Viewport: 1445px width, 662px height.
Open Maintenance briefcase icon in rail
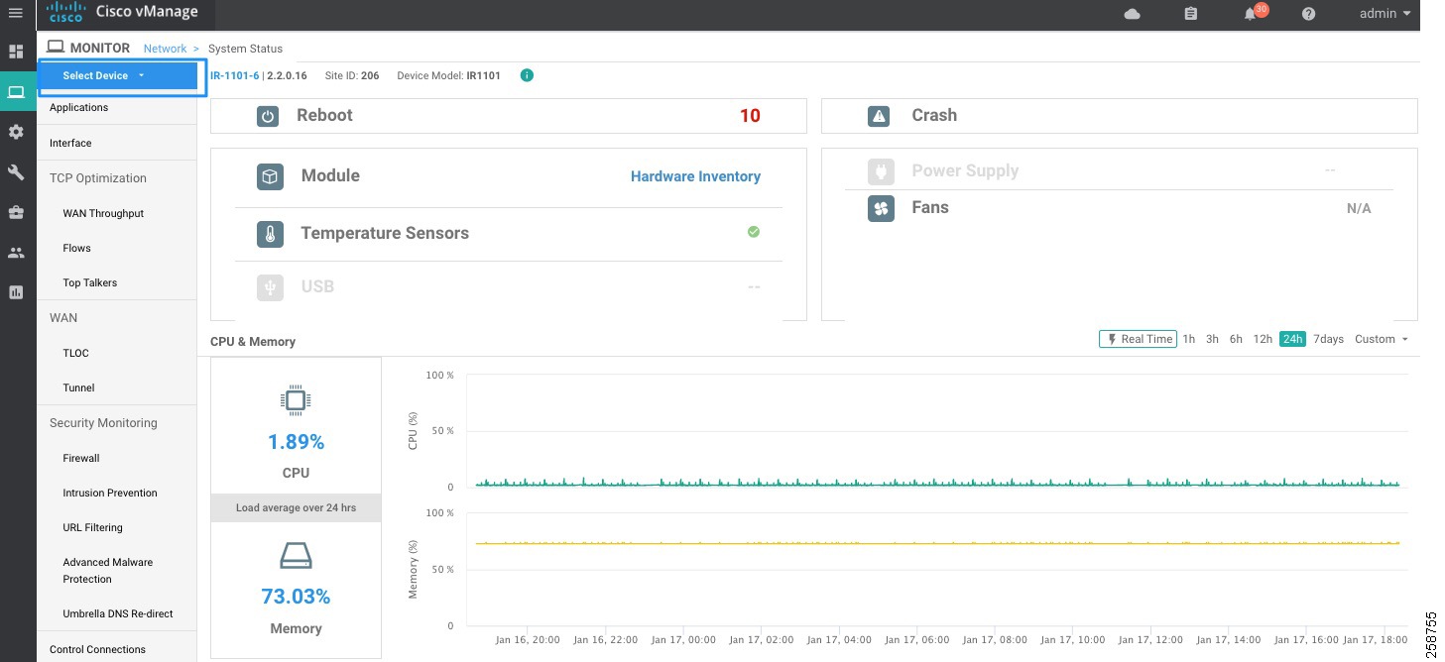[16, 212]
